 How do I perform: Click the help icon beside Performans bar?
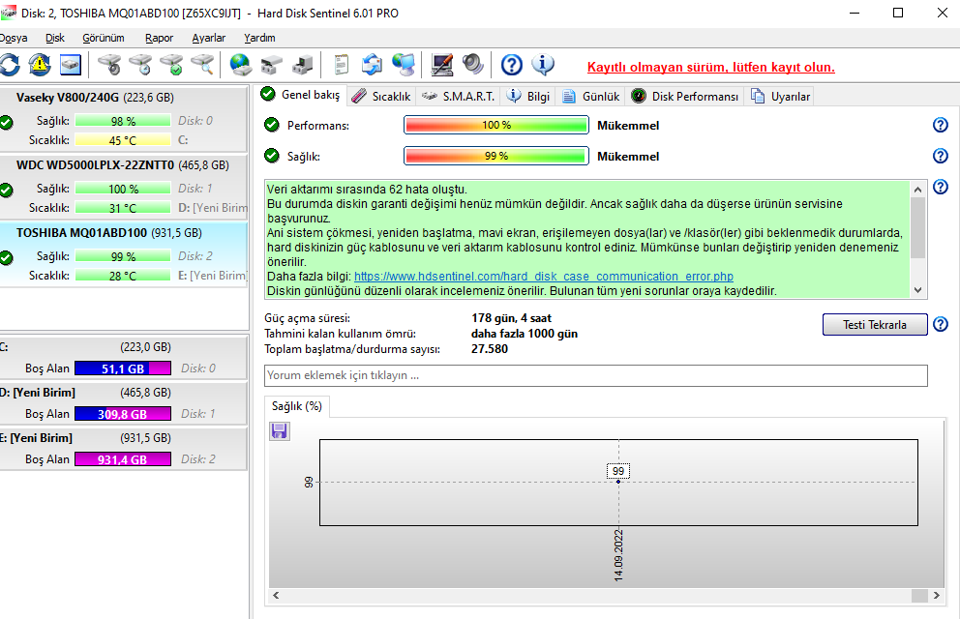(x=940, y=125)
